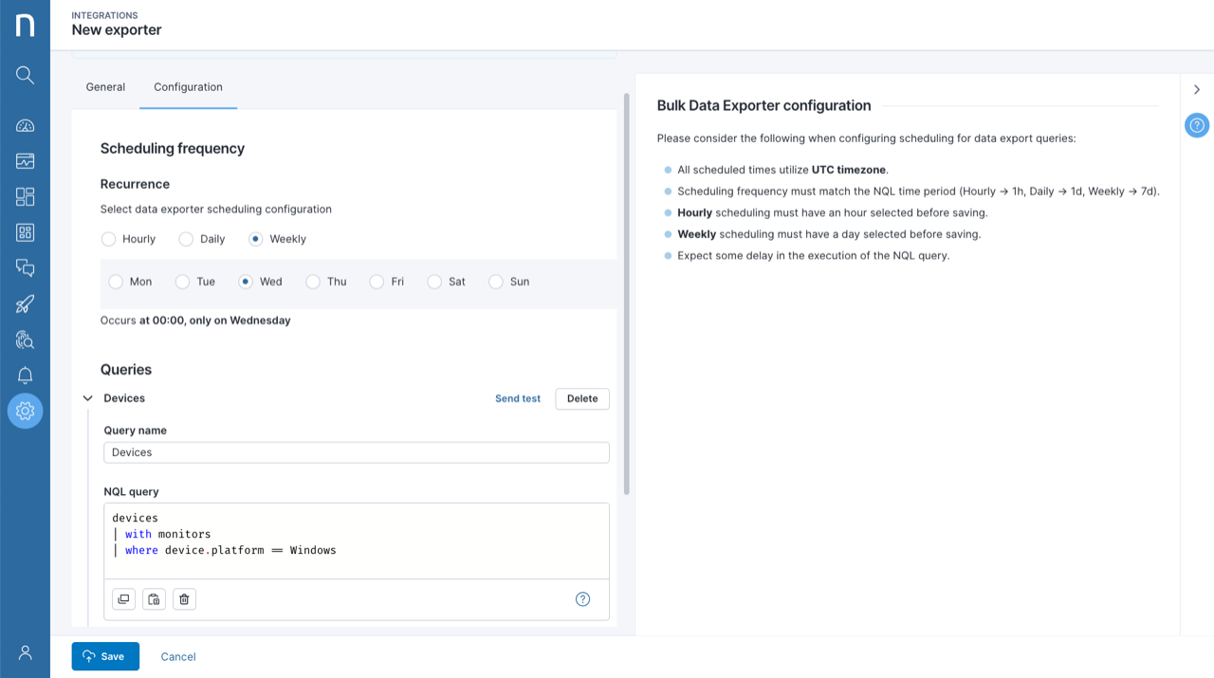
Task: Open the user profile icon at sidebar bottom
Action: pyautogui.click(x=24, y=653)
